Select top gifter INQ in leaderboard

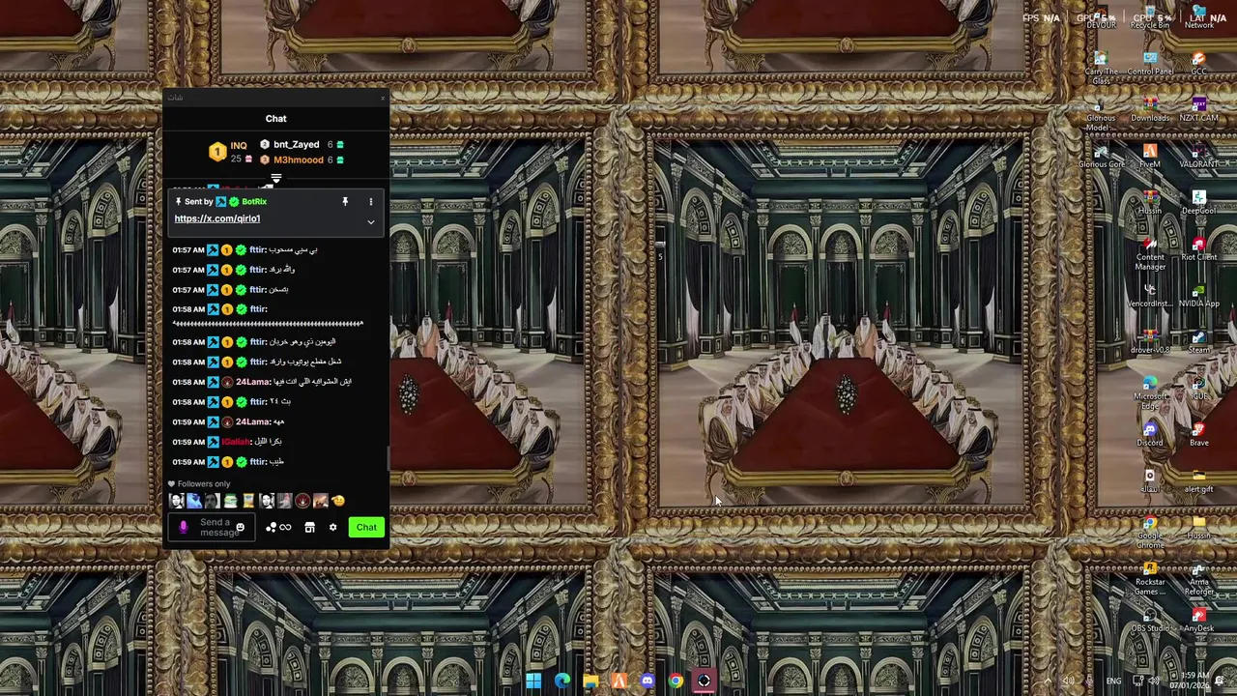point(230,152)
